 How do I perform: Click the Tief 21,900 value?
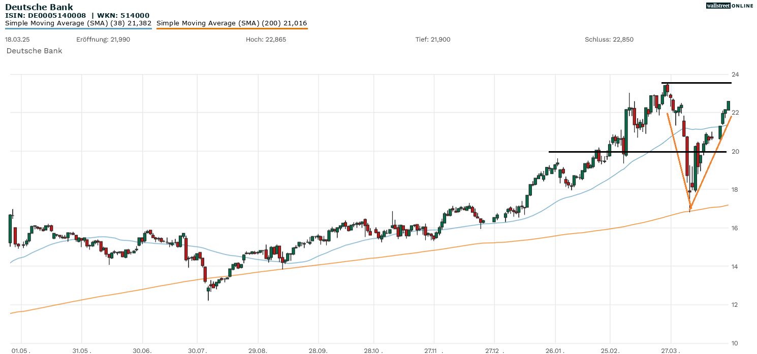tap(433, 40)
